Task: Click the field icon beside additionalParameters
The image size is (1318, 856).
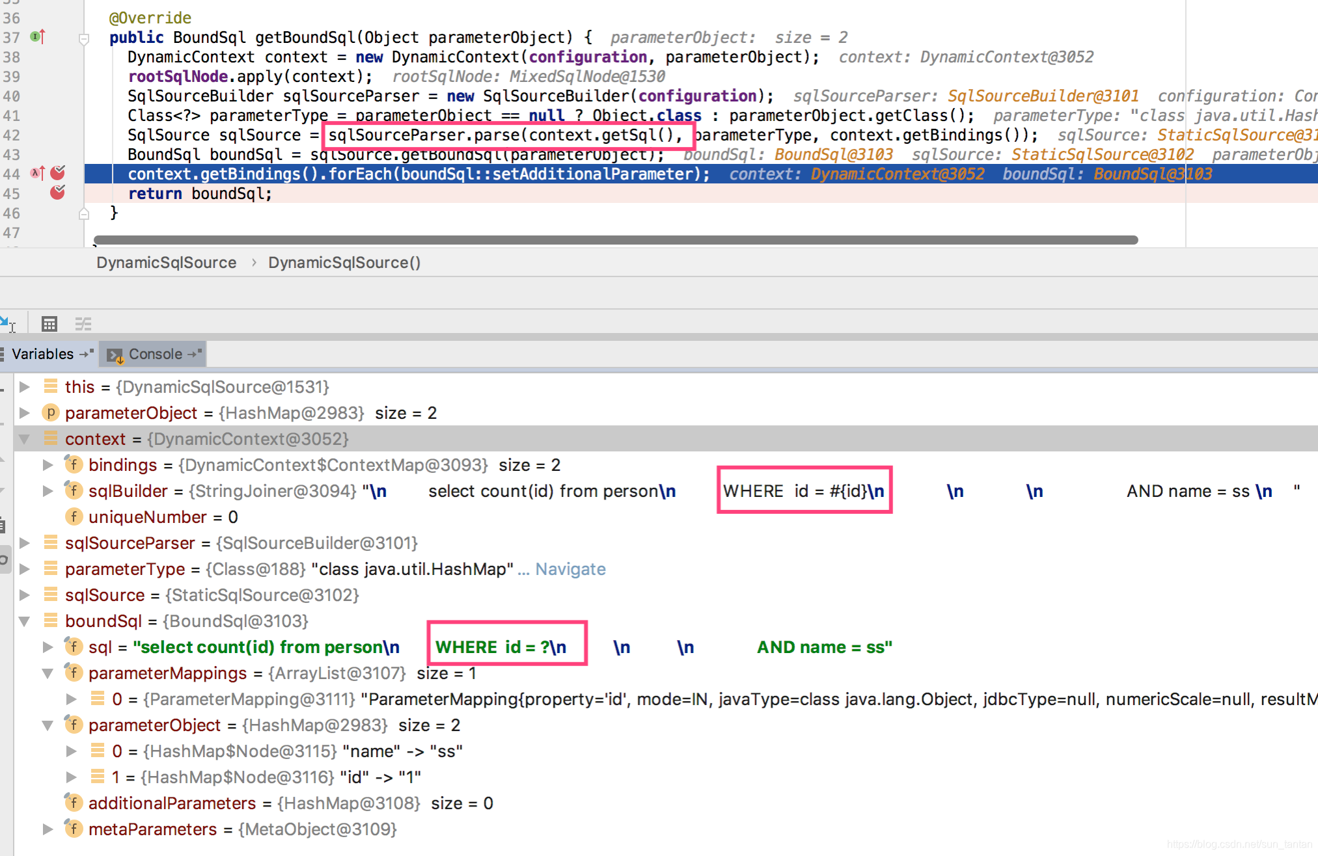Action: coord(74,803)
